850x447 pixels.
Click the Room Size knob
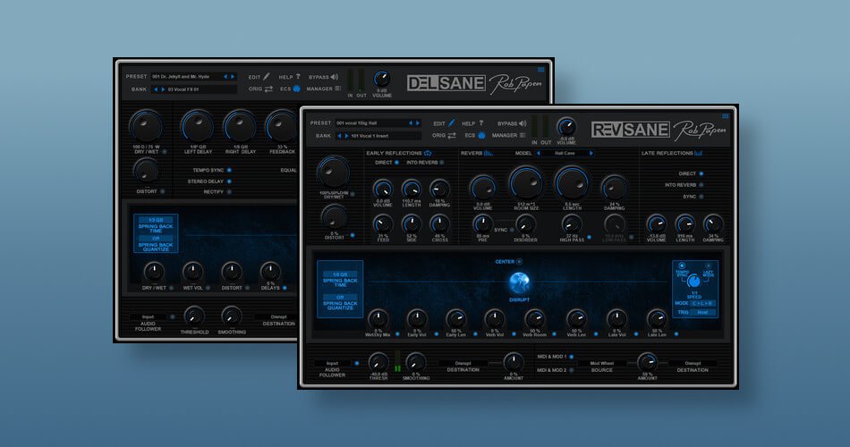[x=525, y=183]
